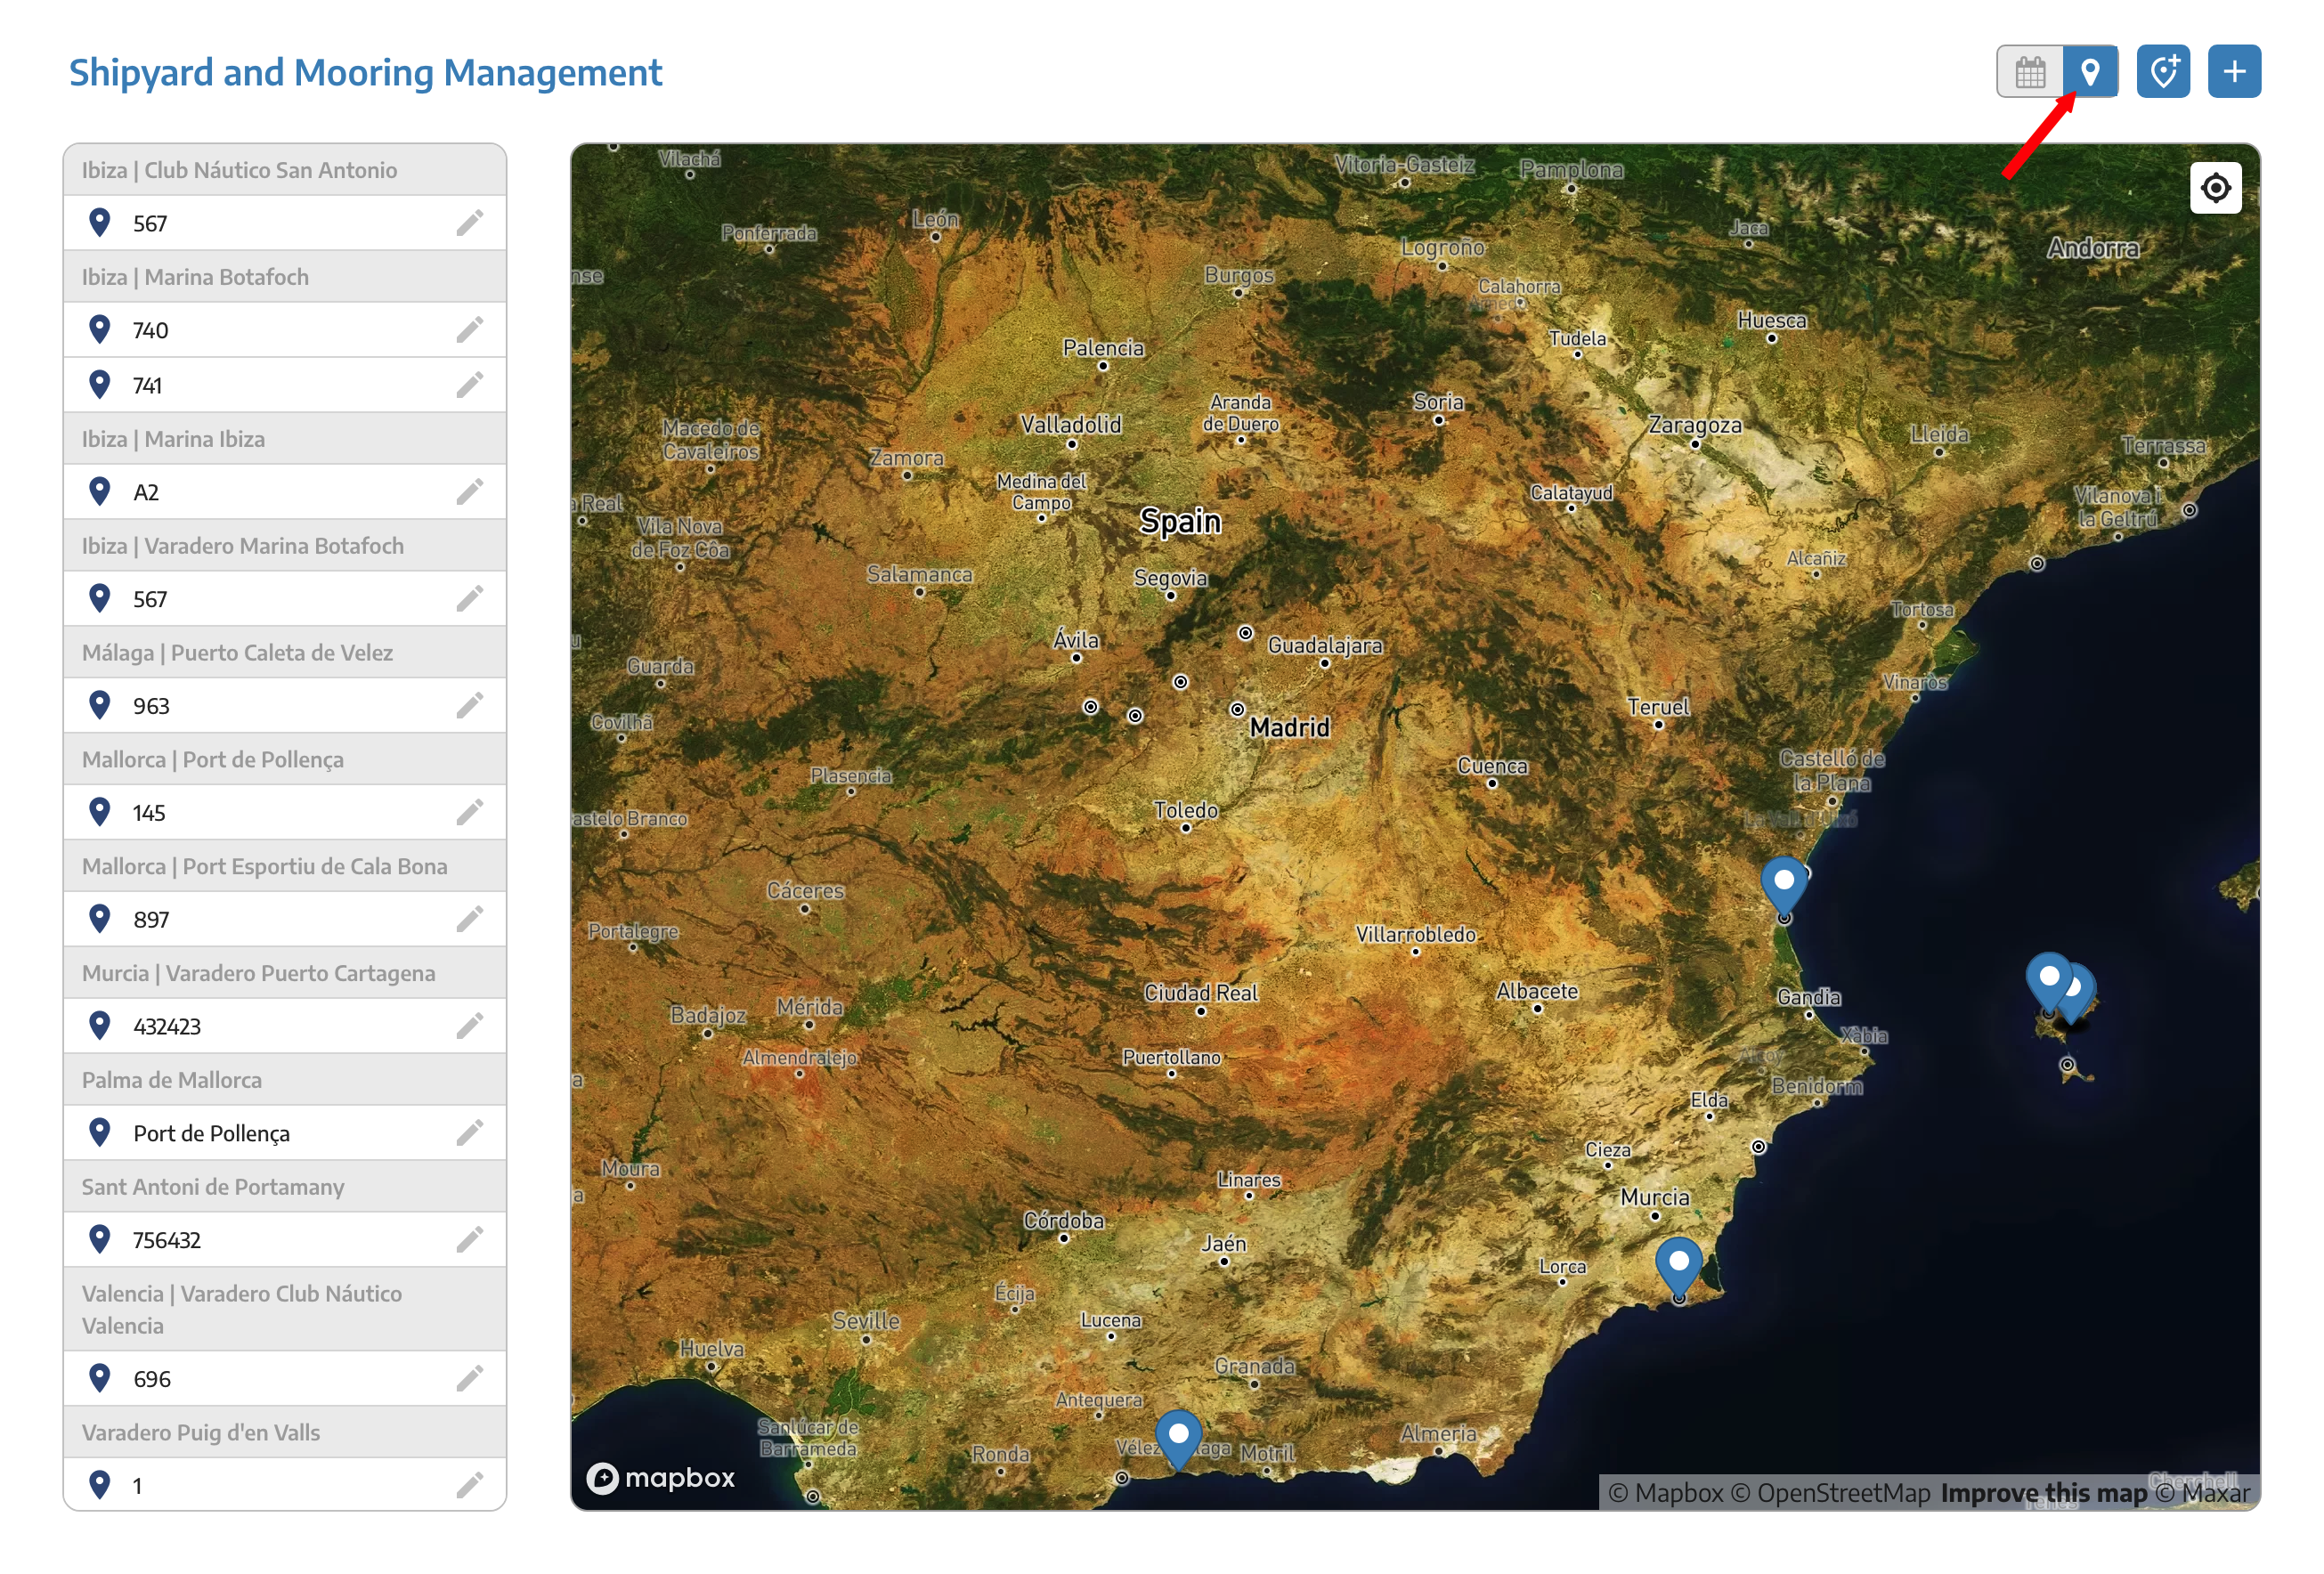Locate mooring 741 via its pin icon
Viewport: 2324px width, 1574px height.
pos(99,384)
